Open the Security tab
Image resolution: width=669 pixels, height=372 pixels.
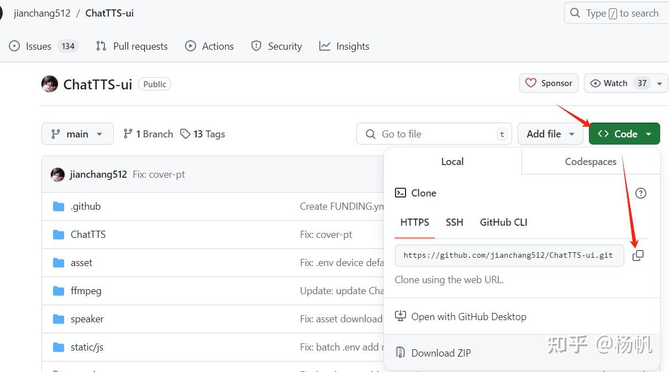pos(277,46)
